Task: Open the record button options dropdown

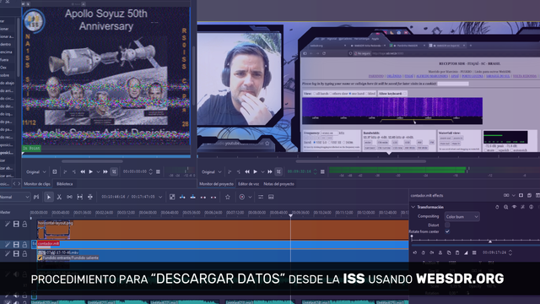Action: click(x=250, y=197)
